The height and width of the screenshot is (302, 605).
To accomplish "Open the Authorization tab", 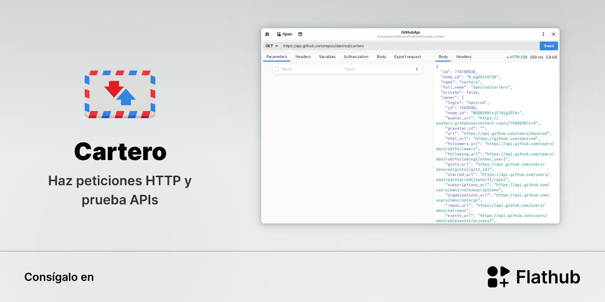I will pyautogui.click(x=356, y=57).
